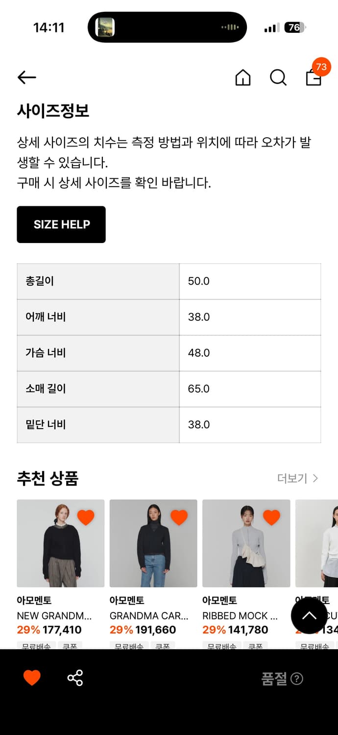Viewport: 338px width, 735px height.
Task: Toggle the heart on GRANDMA CAR product
Action: (x=179, y=517)
